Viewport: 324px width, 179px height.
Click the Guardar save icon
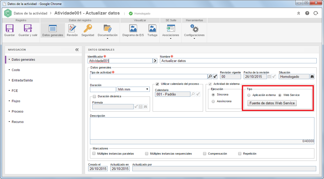click(9, 29)
